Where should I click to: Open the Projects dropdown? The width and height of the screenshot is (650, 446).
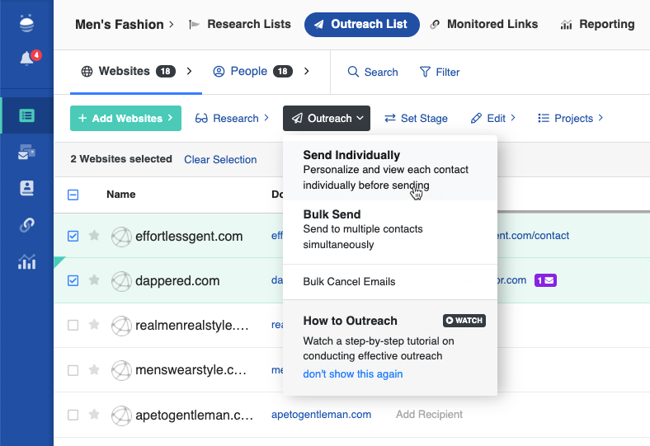570,118
